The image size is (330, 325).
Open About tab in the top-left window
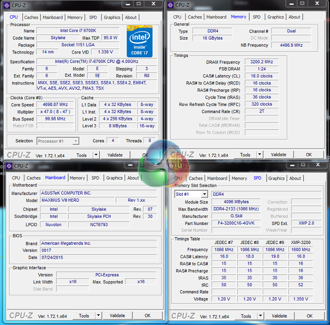tap(131, 17)
